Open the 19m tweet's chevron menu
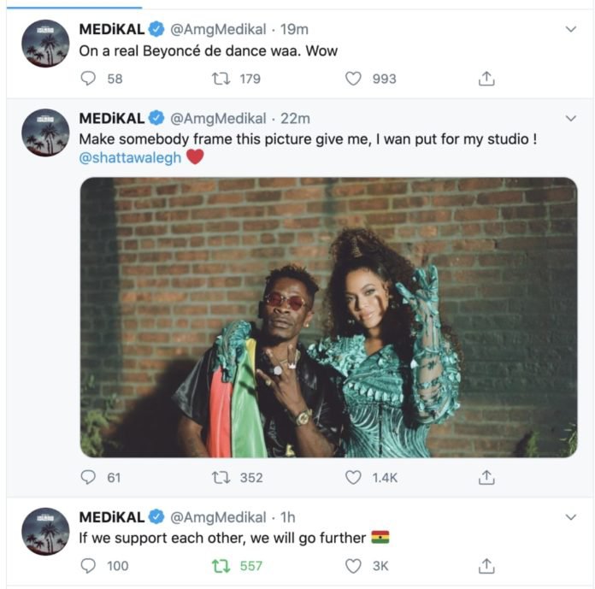 pos(571,29)
